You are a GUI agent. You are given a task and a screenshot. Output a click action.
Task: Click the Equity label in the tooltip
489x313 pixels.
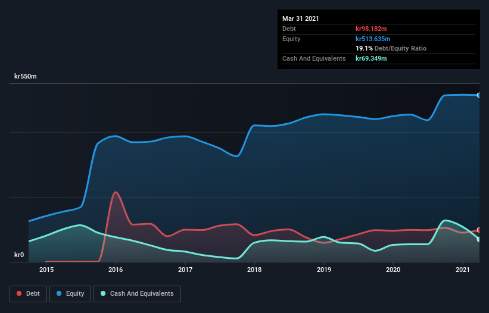(x=291, y=39)
